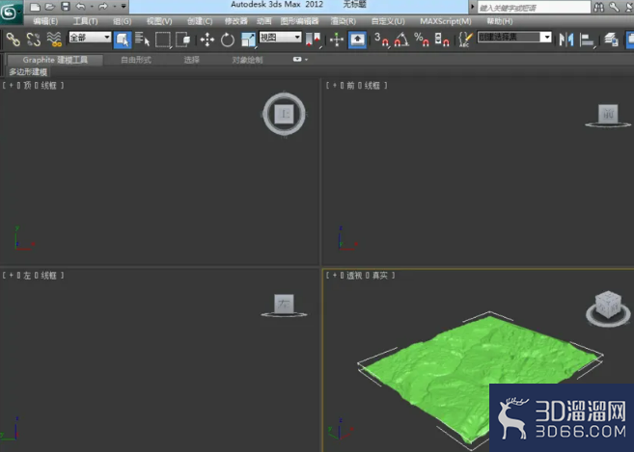The width and height of the screenshot is (634, 452).
Task: Open the 图形编辑器 menu
Action: [299, 21]
